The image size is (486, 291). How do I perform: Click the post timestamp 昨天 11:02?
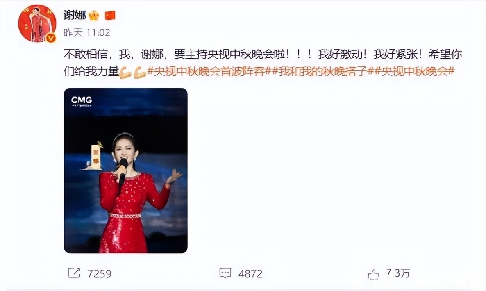[x=87, y=32]
